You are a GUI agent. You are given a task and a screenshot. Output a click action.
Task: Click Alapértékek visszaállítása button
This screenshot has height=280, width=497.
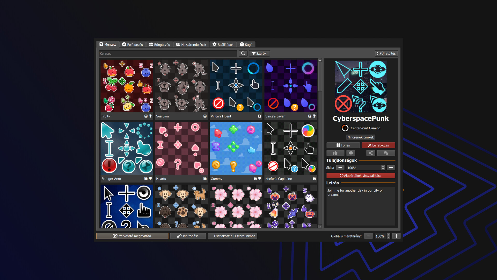click(361, 176)
